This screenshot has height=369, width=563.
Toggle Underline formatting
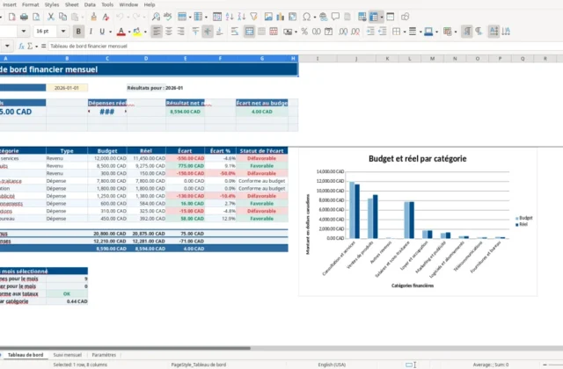(102, 32)
